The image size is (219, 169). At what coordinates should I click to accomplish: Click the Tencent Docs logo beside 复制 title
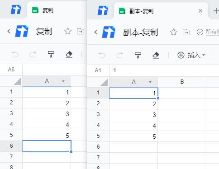tap(22, 31)
